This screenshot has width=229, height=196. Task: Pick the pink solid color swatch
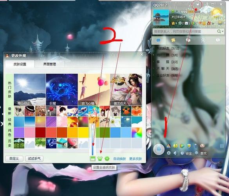[30, 132]
